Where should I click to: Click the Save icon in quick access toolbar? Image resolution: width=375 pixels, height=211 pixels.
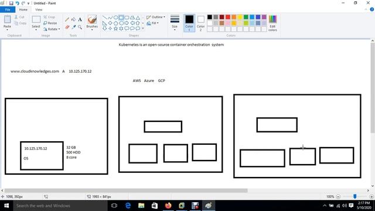click(11, 3)
